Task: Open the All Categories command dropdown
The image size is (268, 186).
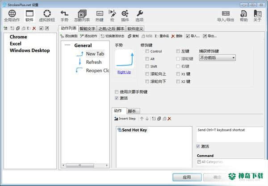Action: pyautogui.click(x=230, y=162)
